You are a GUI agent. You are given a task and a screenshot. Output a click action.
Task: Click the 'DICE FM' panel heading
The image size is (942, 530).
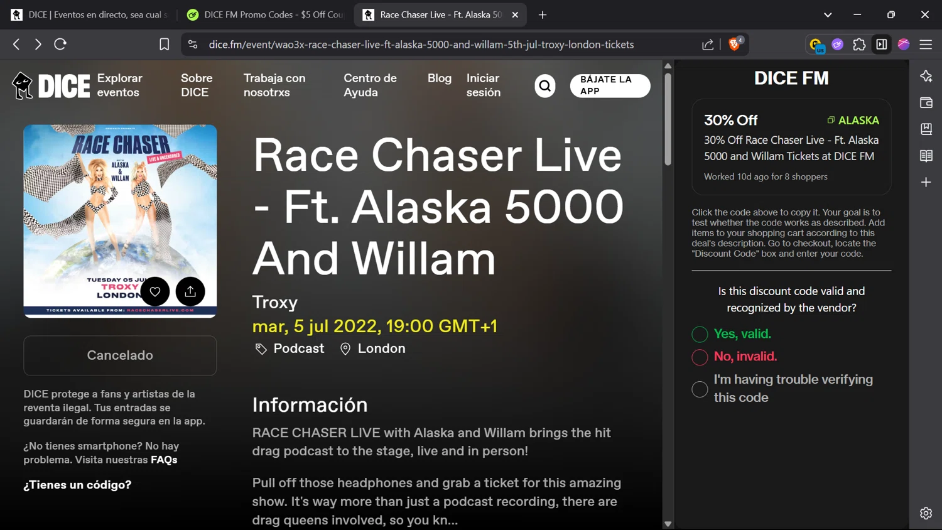(x=791, y=78)
